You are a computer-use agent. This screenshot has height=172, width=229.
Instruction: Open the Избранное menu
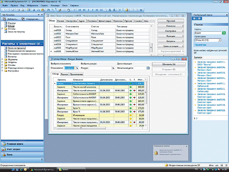pyautogui.click(x=32, y=5)
